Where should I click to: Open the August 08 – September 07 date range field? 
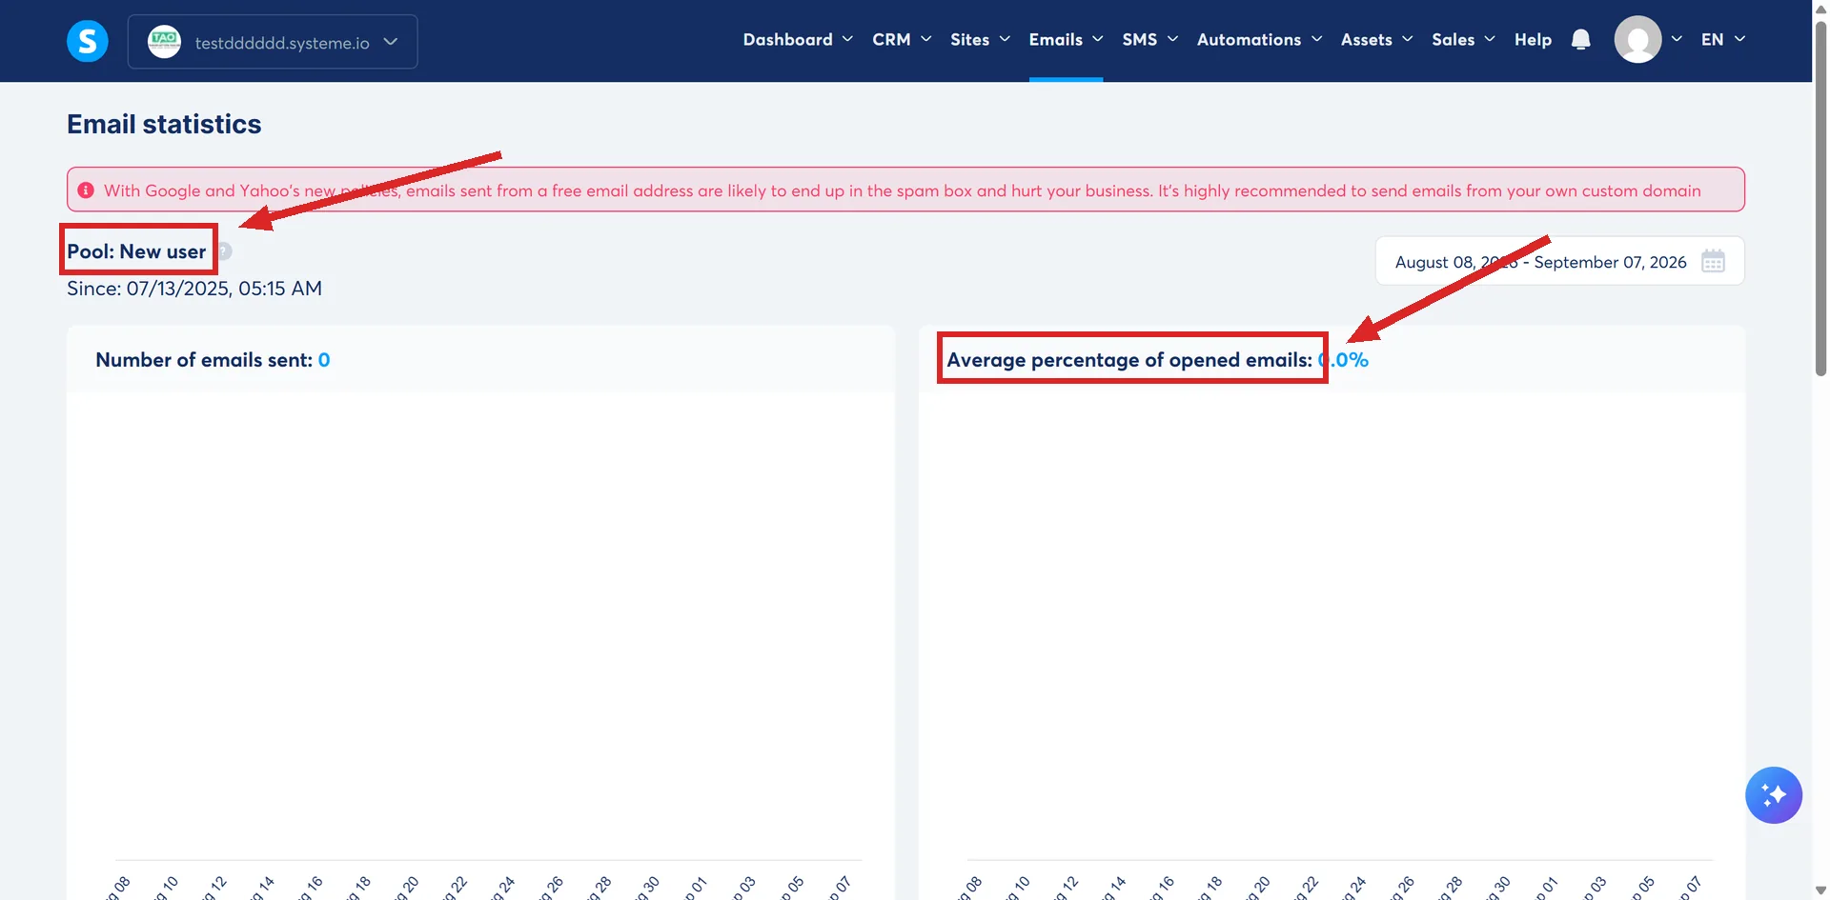1559,261
